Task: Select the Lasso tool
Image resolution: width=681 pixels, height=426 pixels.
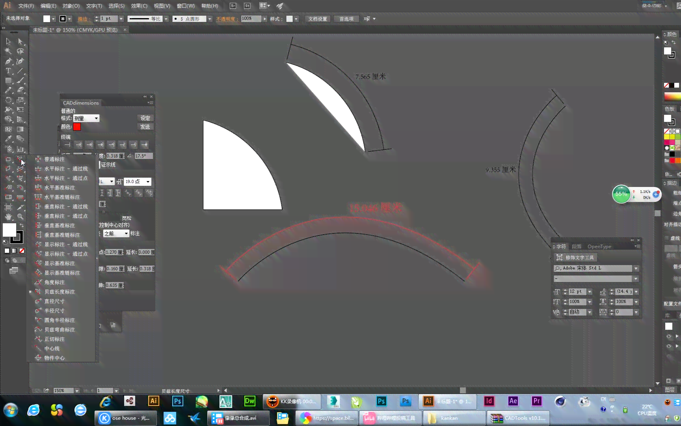Action: coord(20,51)
